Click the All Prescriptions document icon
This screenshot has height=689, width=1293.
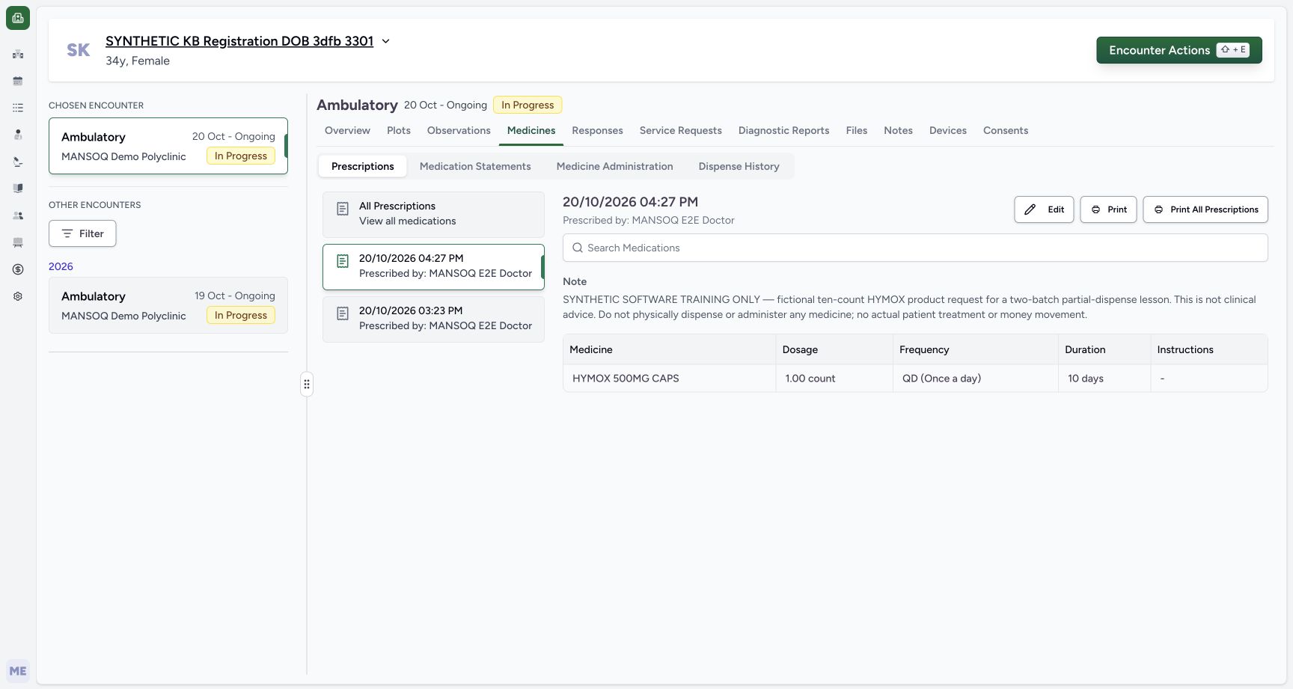click(x=343, y=209)
